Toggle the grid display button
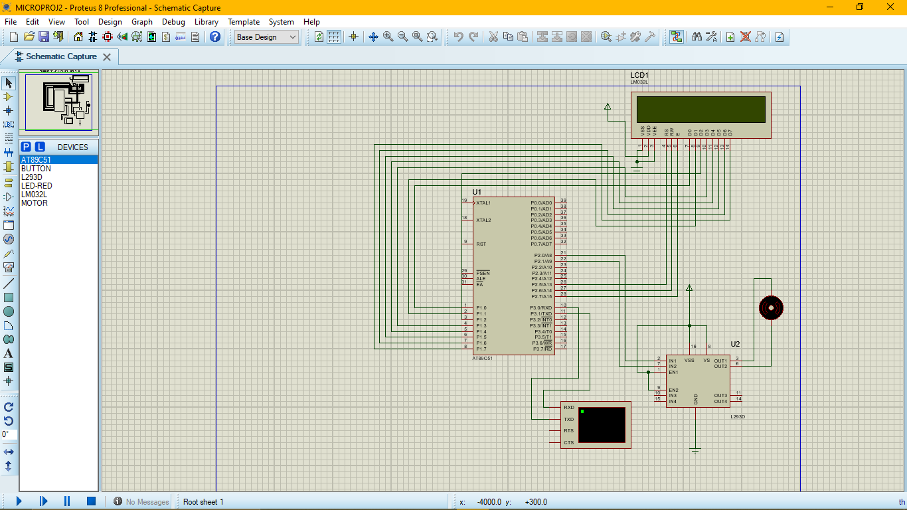 tap(334, 37)
